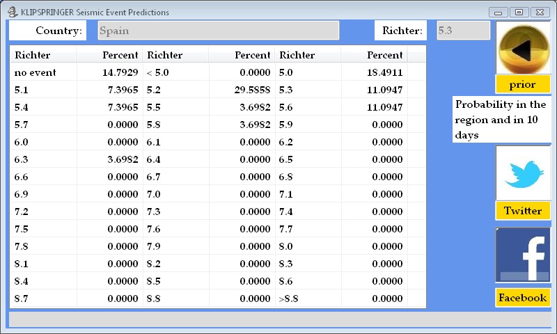Click the Country field showing Spain

[x=219, y=31]
